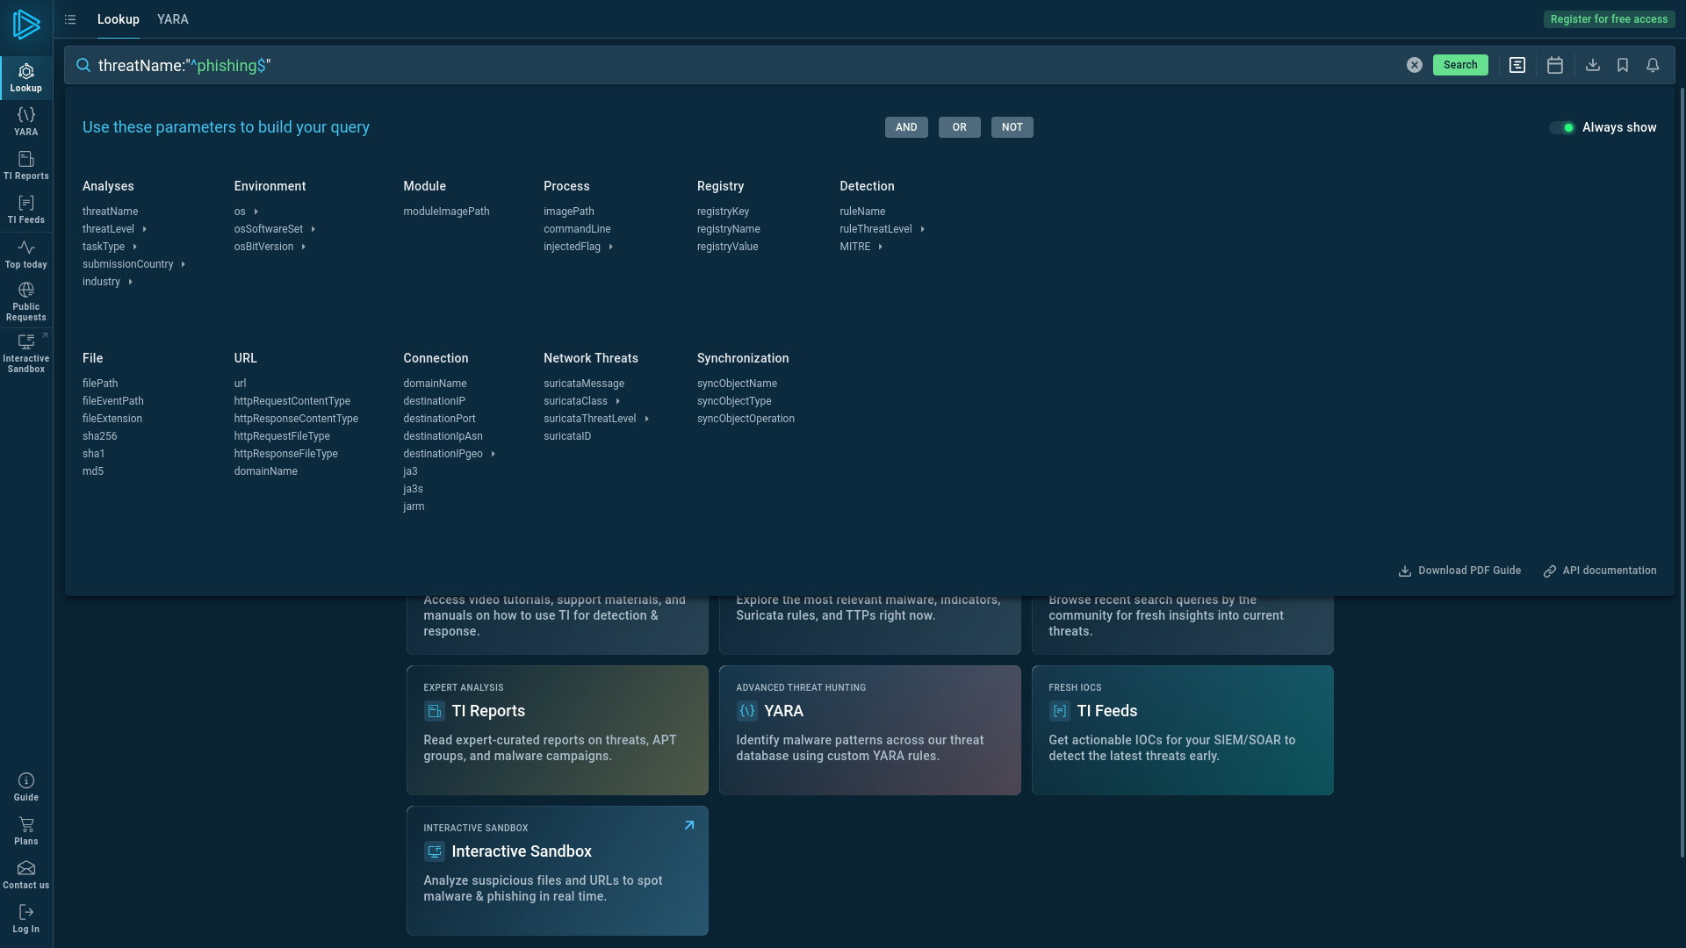The height and width of the screenshot is (948, 1686).
Task: Select TI Reports in the sidebar
Action: [x=25, y=165]
